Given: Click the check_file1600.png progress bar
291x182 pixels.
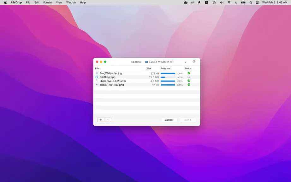Looking at the screenshot, I should 168,85.
